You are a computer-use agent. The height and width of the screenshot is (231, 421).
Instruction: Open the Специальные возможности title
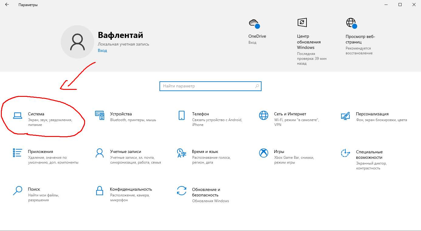pyautogui.click(x=369, y=155)
